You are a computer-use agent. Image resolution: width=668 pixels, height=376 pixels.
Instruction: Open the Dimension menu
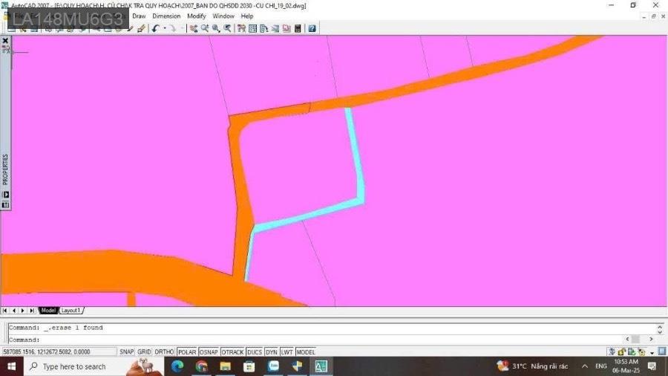tap(166, 16)
